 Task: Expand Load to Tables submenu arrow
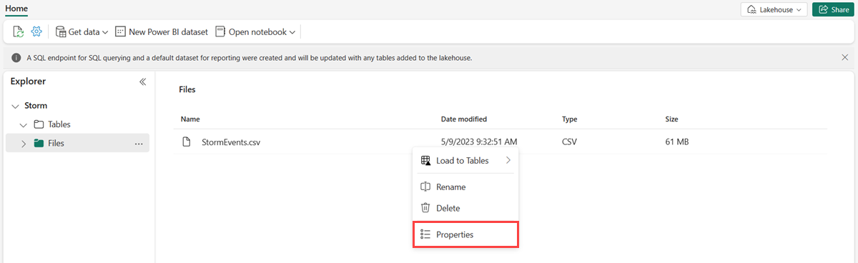[x=508, y=161]
